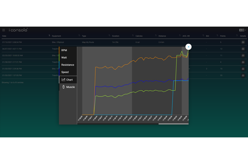Switch to the Muscle tab

(68, 87)
